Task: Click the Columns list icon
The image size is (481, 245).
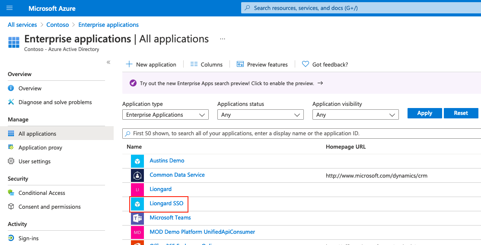Action: [194, 64]
